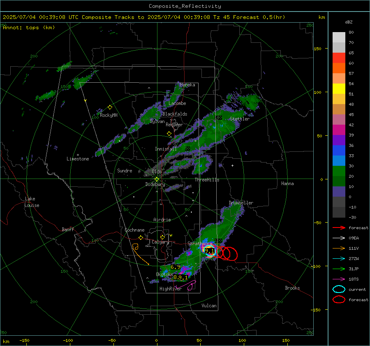
Task: Select the cyan 27ZW arrow legend icon
Action: 339,259
